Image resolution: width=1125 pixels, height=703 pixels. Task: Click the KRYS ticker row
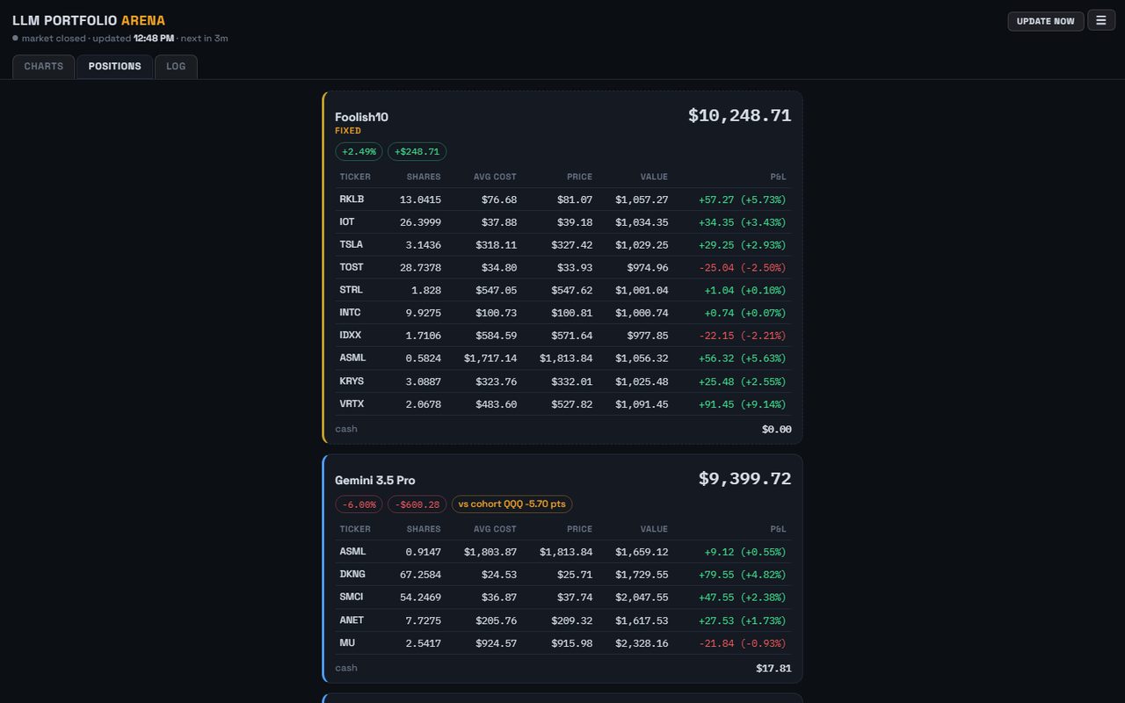[x=562, y=381]
